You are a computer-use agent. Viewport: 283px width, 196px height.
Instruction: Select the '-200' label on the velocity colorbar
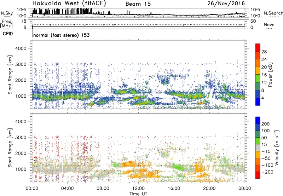[x=267, y=172]
